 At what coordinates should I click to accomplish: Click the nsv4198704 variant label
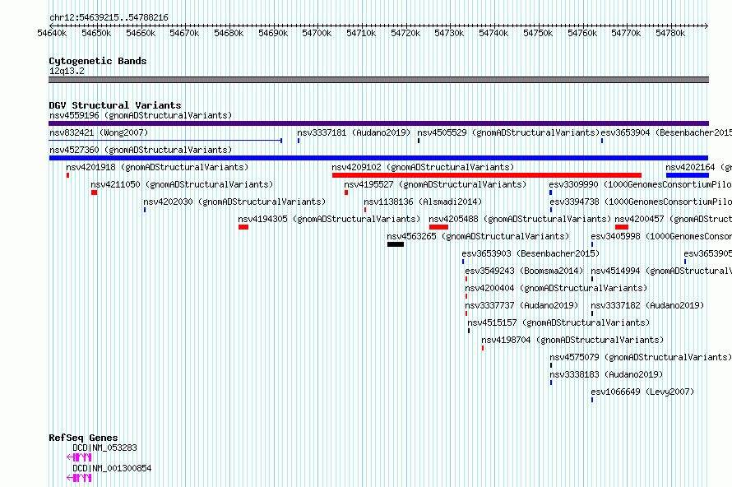[572, 340]
